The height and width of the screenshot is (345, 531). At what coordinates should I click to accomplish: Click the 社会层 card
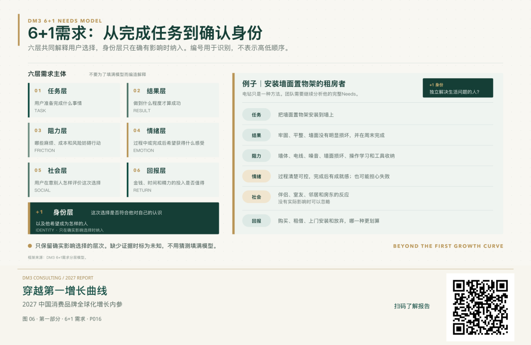[74, 180]
